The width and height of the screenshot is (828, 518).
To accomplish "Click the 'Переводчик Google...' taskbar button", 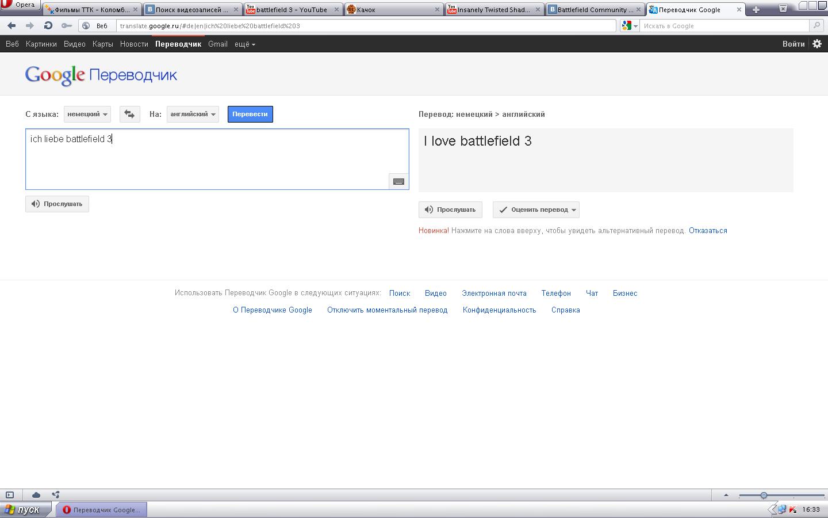I will click(x=102, y=509).
